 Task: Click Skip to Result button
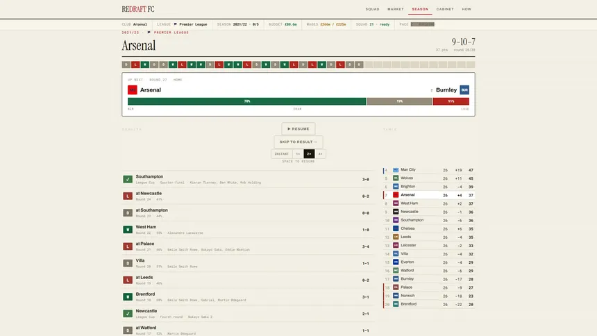298,142
